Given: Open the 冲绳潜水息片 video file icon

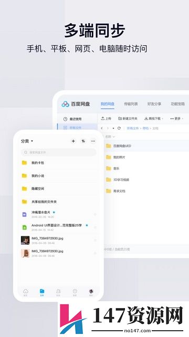Looking at the screenshot, I should point(25,214).
